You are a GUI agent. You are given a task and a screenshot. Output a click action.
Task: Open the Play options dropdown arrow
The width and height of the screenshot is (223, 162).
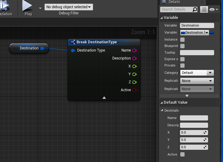pos(40,8)
